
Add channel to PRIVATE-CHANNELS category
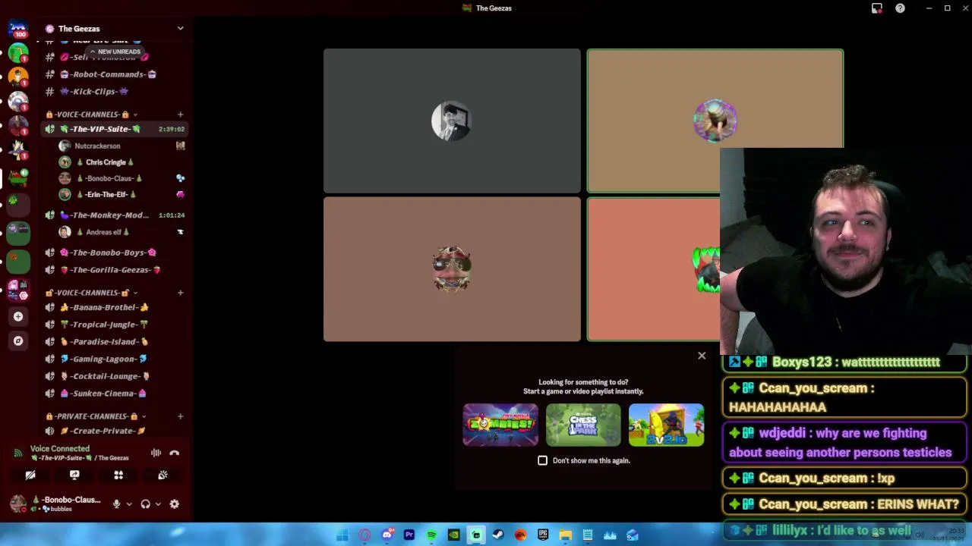(180, 416)
